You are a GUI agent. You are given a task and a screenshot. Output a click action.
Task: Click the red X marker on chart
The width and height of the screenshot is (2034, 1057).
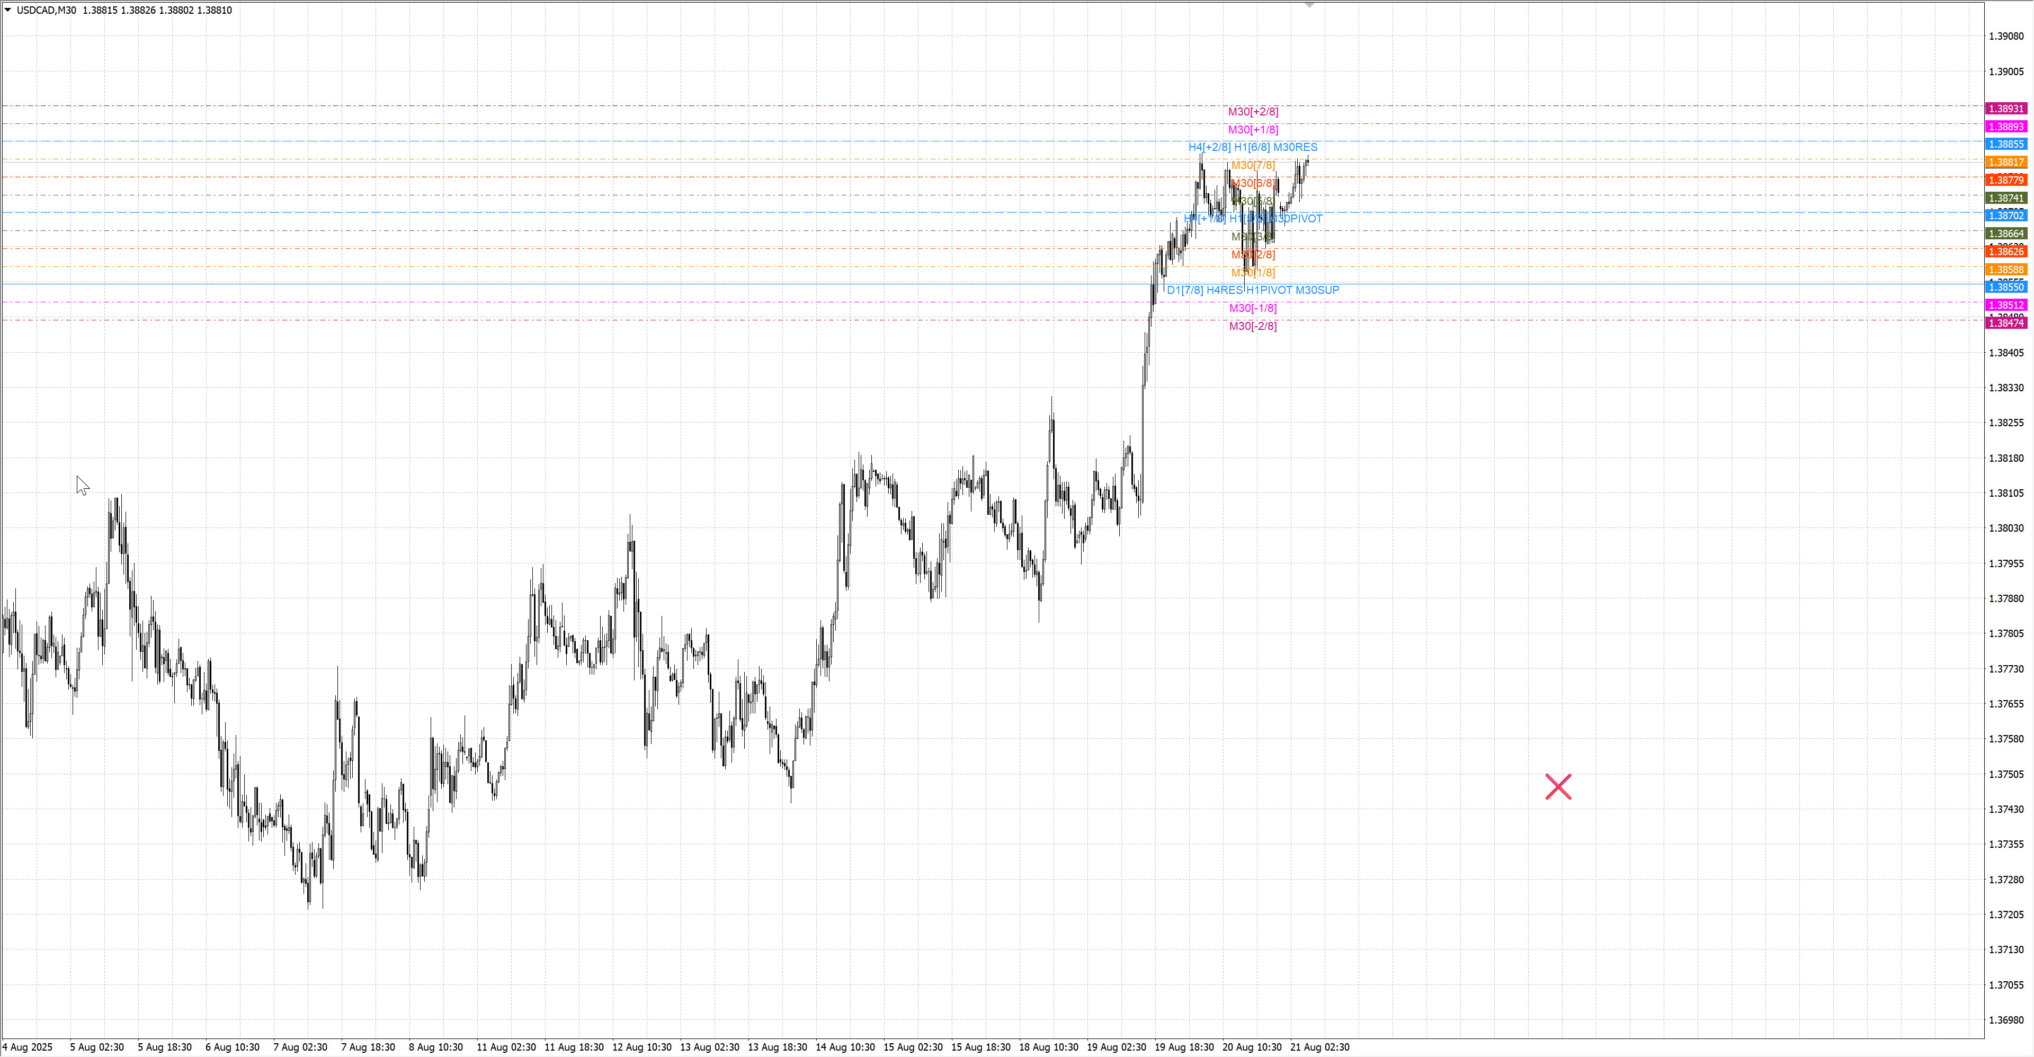1558,786
